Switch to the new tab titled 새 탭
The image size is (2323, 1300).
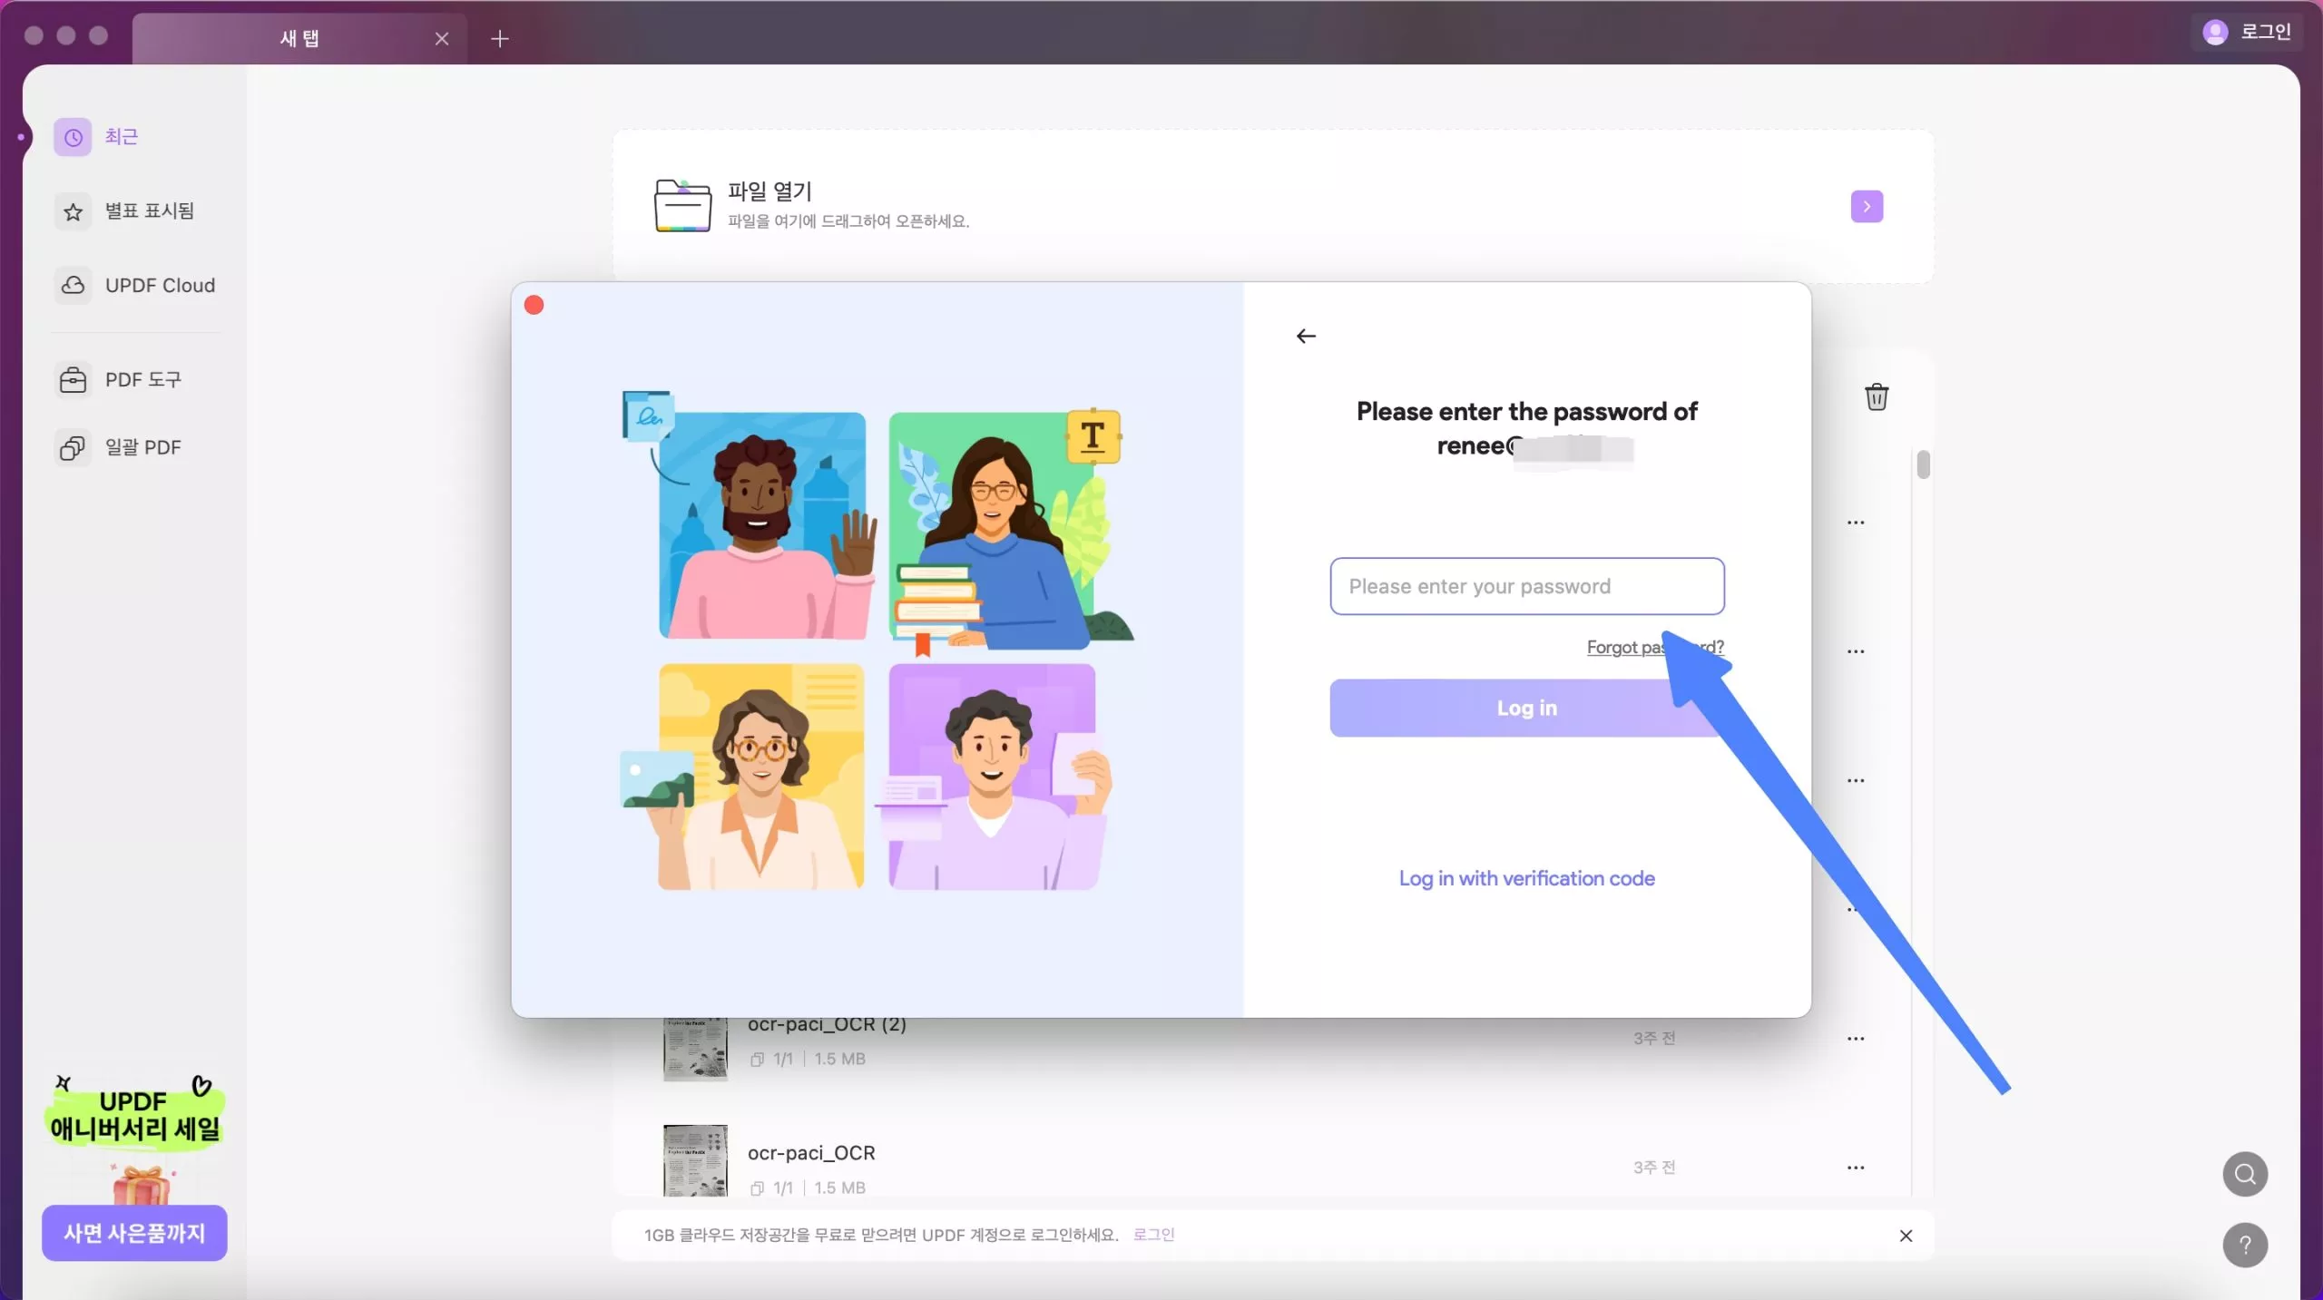point(299,38)
